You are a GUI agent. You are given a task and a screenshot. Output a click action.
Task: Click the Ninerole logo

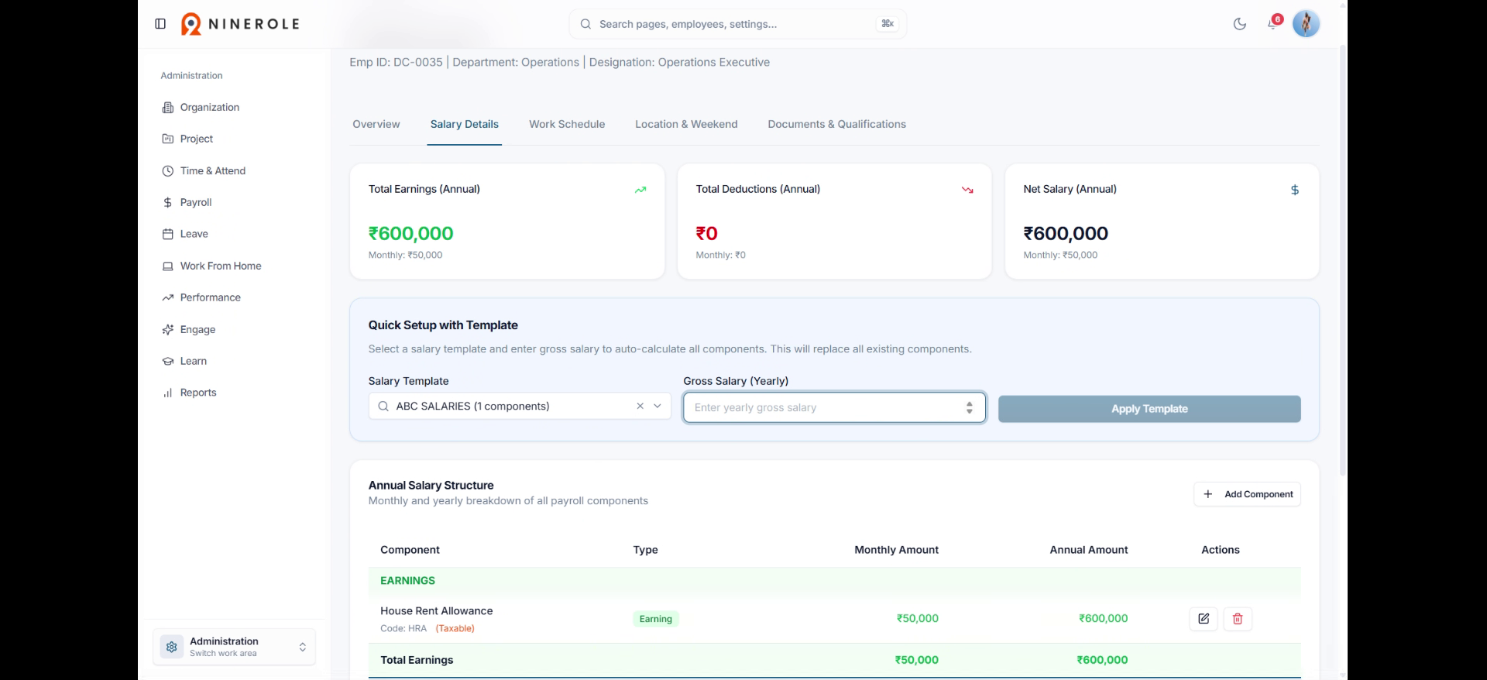(240, 24)
